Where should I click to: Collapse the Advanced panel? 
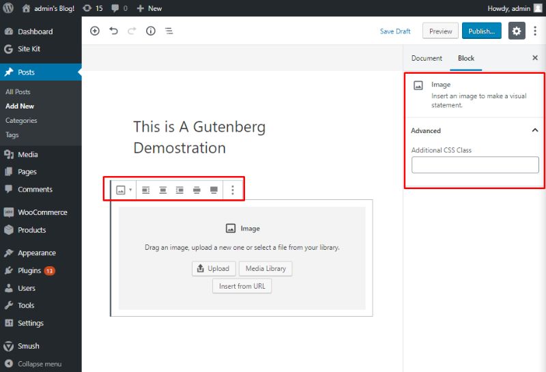[x=474, y=130]
